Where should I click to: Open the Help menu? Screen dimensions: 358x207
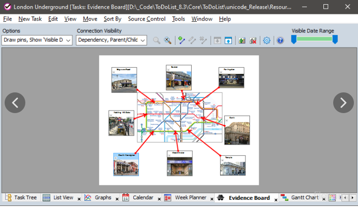click(225, 19)
